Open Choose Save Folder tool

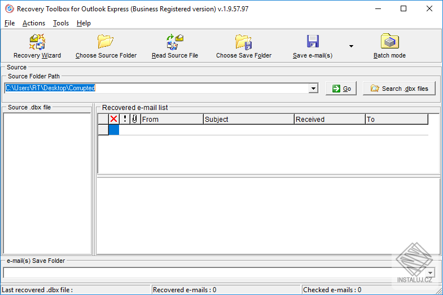coord(244,46)
